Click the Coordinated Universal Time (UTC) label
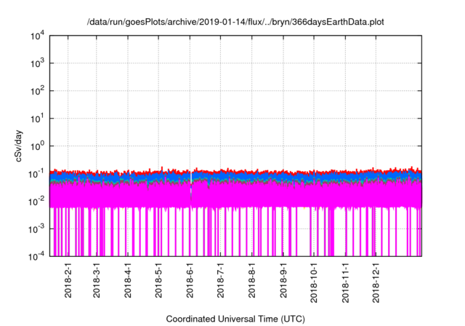465x326 pixels. pos(235,319)
